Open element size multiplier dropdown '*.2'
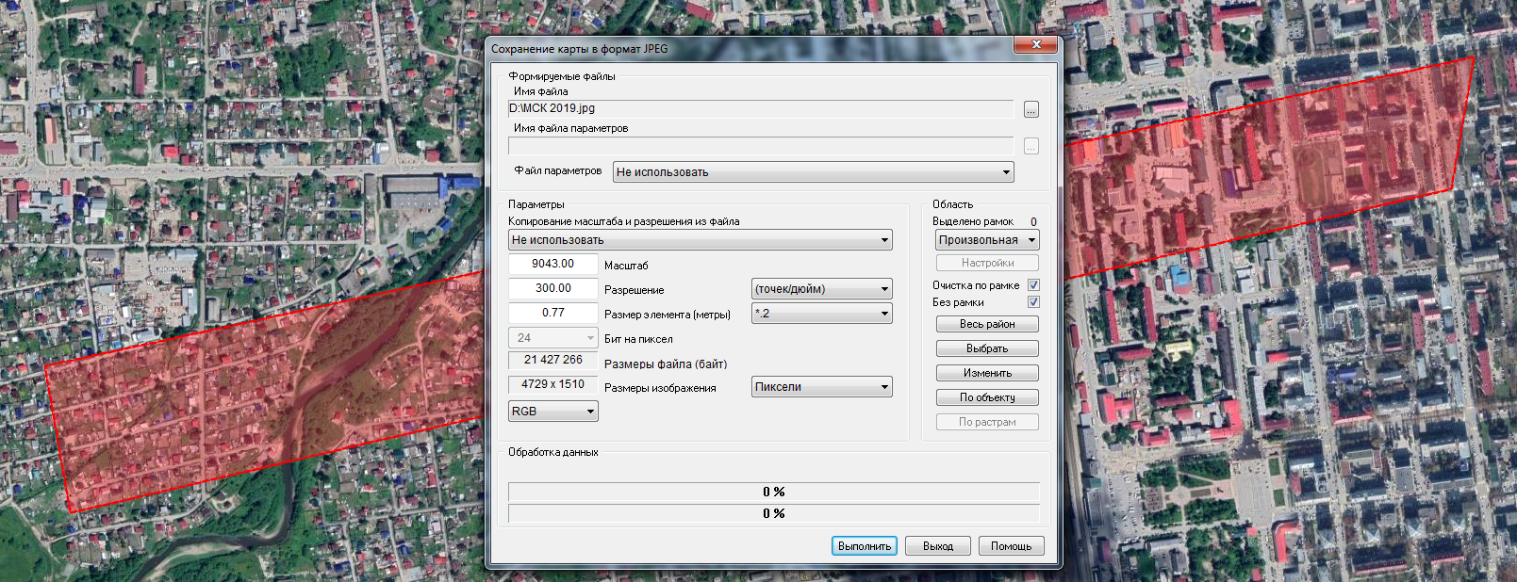The width and height of the screenshot is (1517, 582). pos(821,314)
